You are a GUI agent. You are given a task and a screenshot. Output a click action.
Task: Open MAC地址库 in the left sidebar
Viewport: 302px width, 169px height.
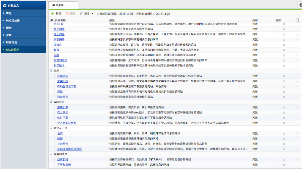[x=13, y=21]
